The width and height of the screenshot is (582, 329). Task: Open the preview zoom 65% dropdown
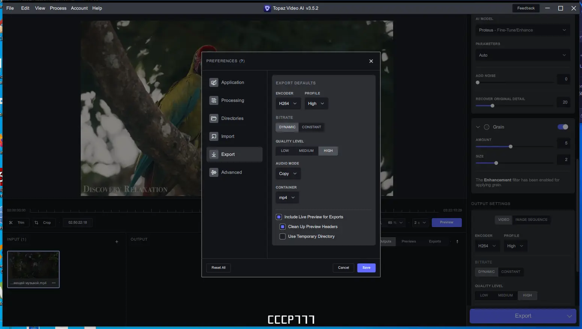tap(395, 223)
